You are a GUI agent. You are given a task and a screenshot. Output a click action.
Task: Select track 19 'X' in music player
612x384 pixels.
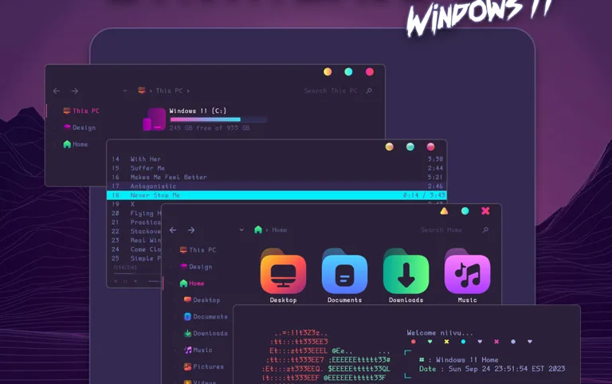click(x=134, y=204)
